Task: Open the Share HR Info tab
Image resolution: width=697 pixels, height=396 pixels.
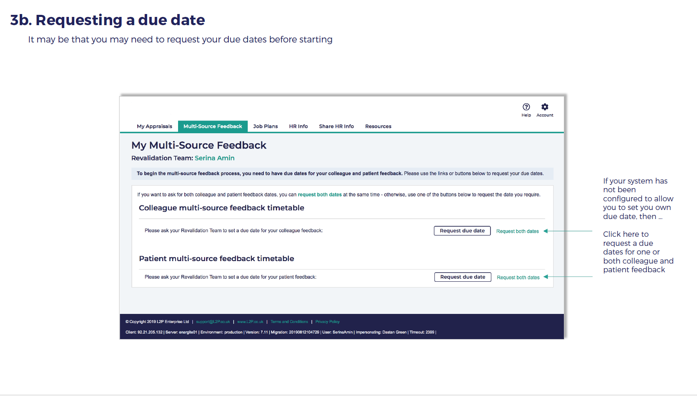Action: tap(336, 127)
